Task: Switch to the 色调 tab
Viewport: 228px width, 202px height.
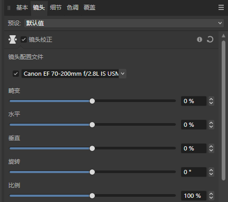Action: tap(73, 7)
